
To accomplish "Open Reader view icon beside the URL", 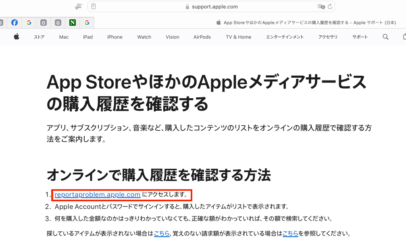I will (x=94, y=6).
